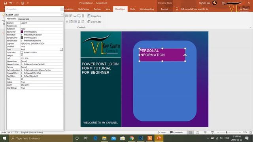This screenshot has height=142, width=253.
Task: Open the Label4 object selector dropdown
Action: point(62,15)
